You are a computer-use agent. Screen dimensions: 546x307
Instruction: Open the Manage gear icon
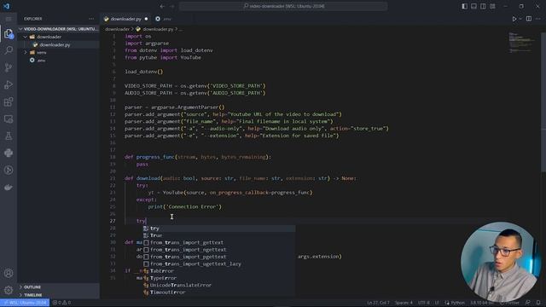tap(9, 290)
